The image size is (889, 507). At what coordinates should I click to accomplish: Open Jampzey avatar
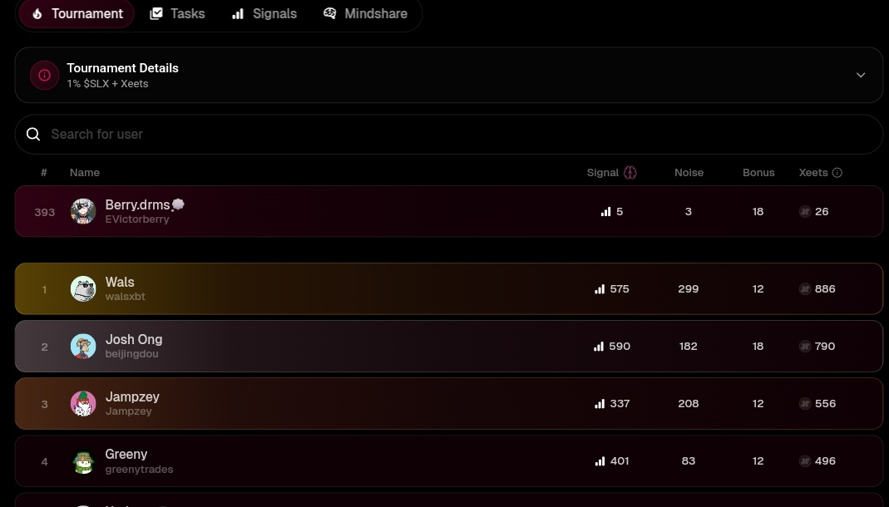point(83,403)
